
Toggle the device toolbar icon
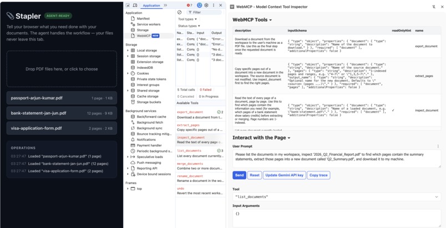coord(135,6)
